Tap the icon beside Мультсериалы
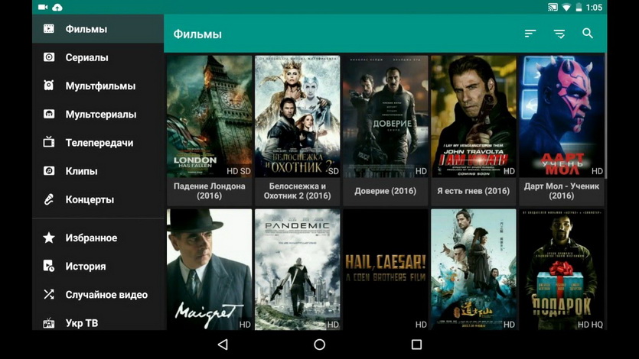 pyautogui.click(x=49, y=114)
